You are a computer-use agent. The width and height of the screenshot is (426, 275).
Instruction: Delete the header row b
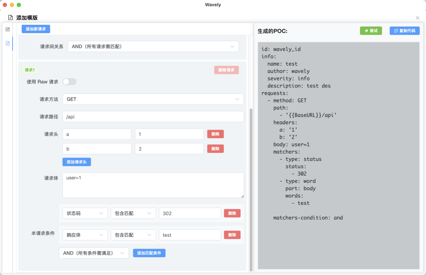pyautogui.click(x=215, y=149)
